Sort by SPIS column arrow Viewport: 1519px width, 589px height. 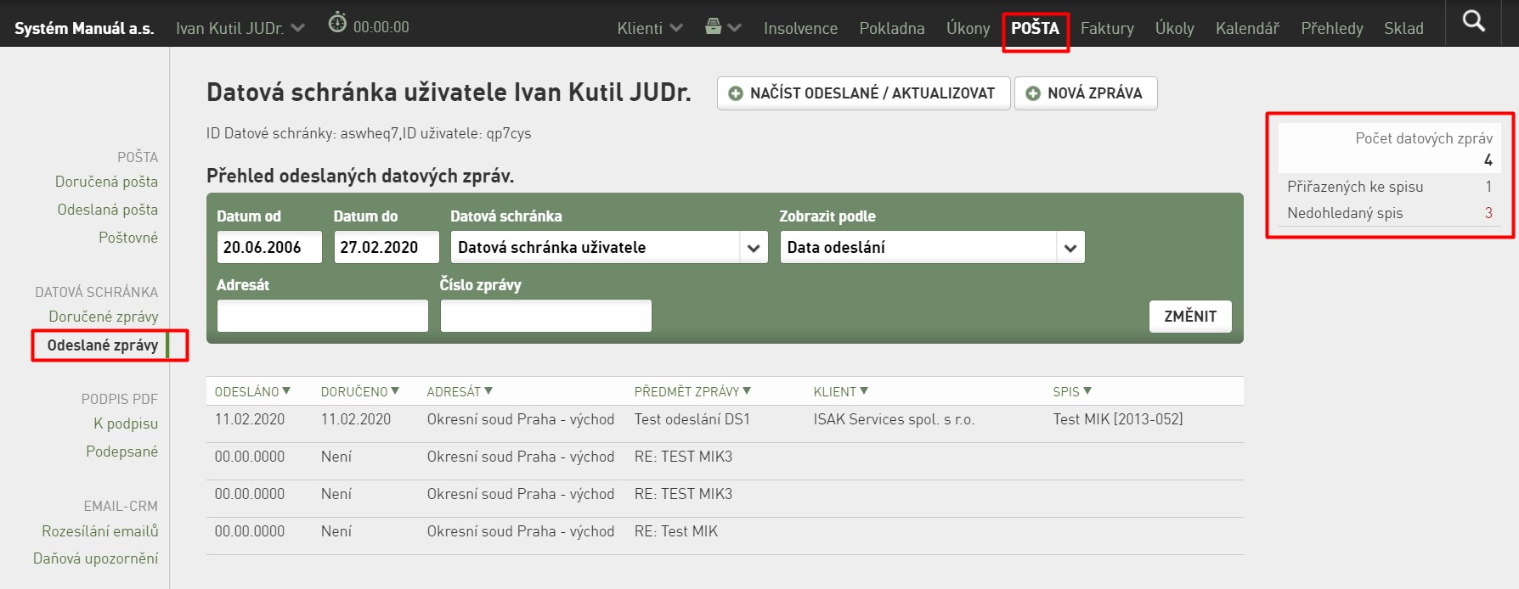pyautogui.click(x=1087, y=390)
